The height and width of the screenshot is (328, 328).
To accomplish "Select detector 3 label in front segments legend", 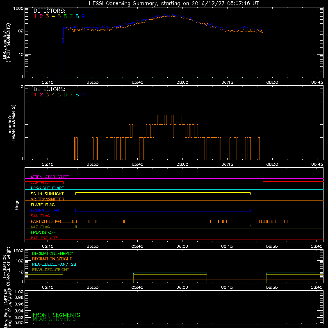I will click(x=47, y=16).
